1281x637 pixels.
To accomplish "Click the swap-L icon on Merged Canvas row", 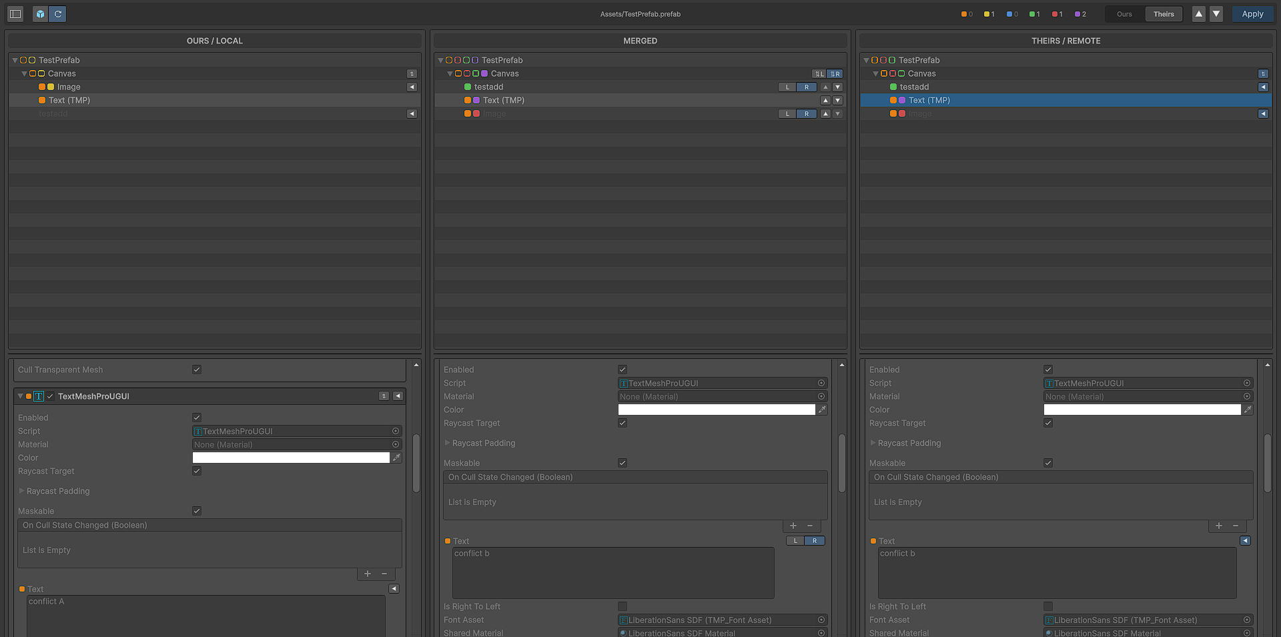I will coord(819,74).
